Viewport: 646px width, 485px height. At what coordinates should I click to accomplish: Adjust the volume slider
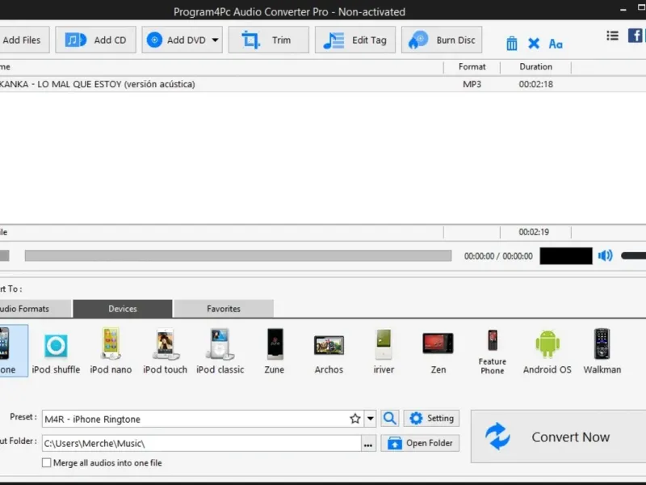[634, 255]
